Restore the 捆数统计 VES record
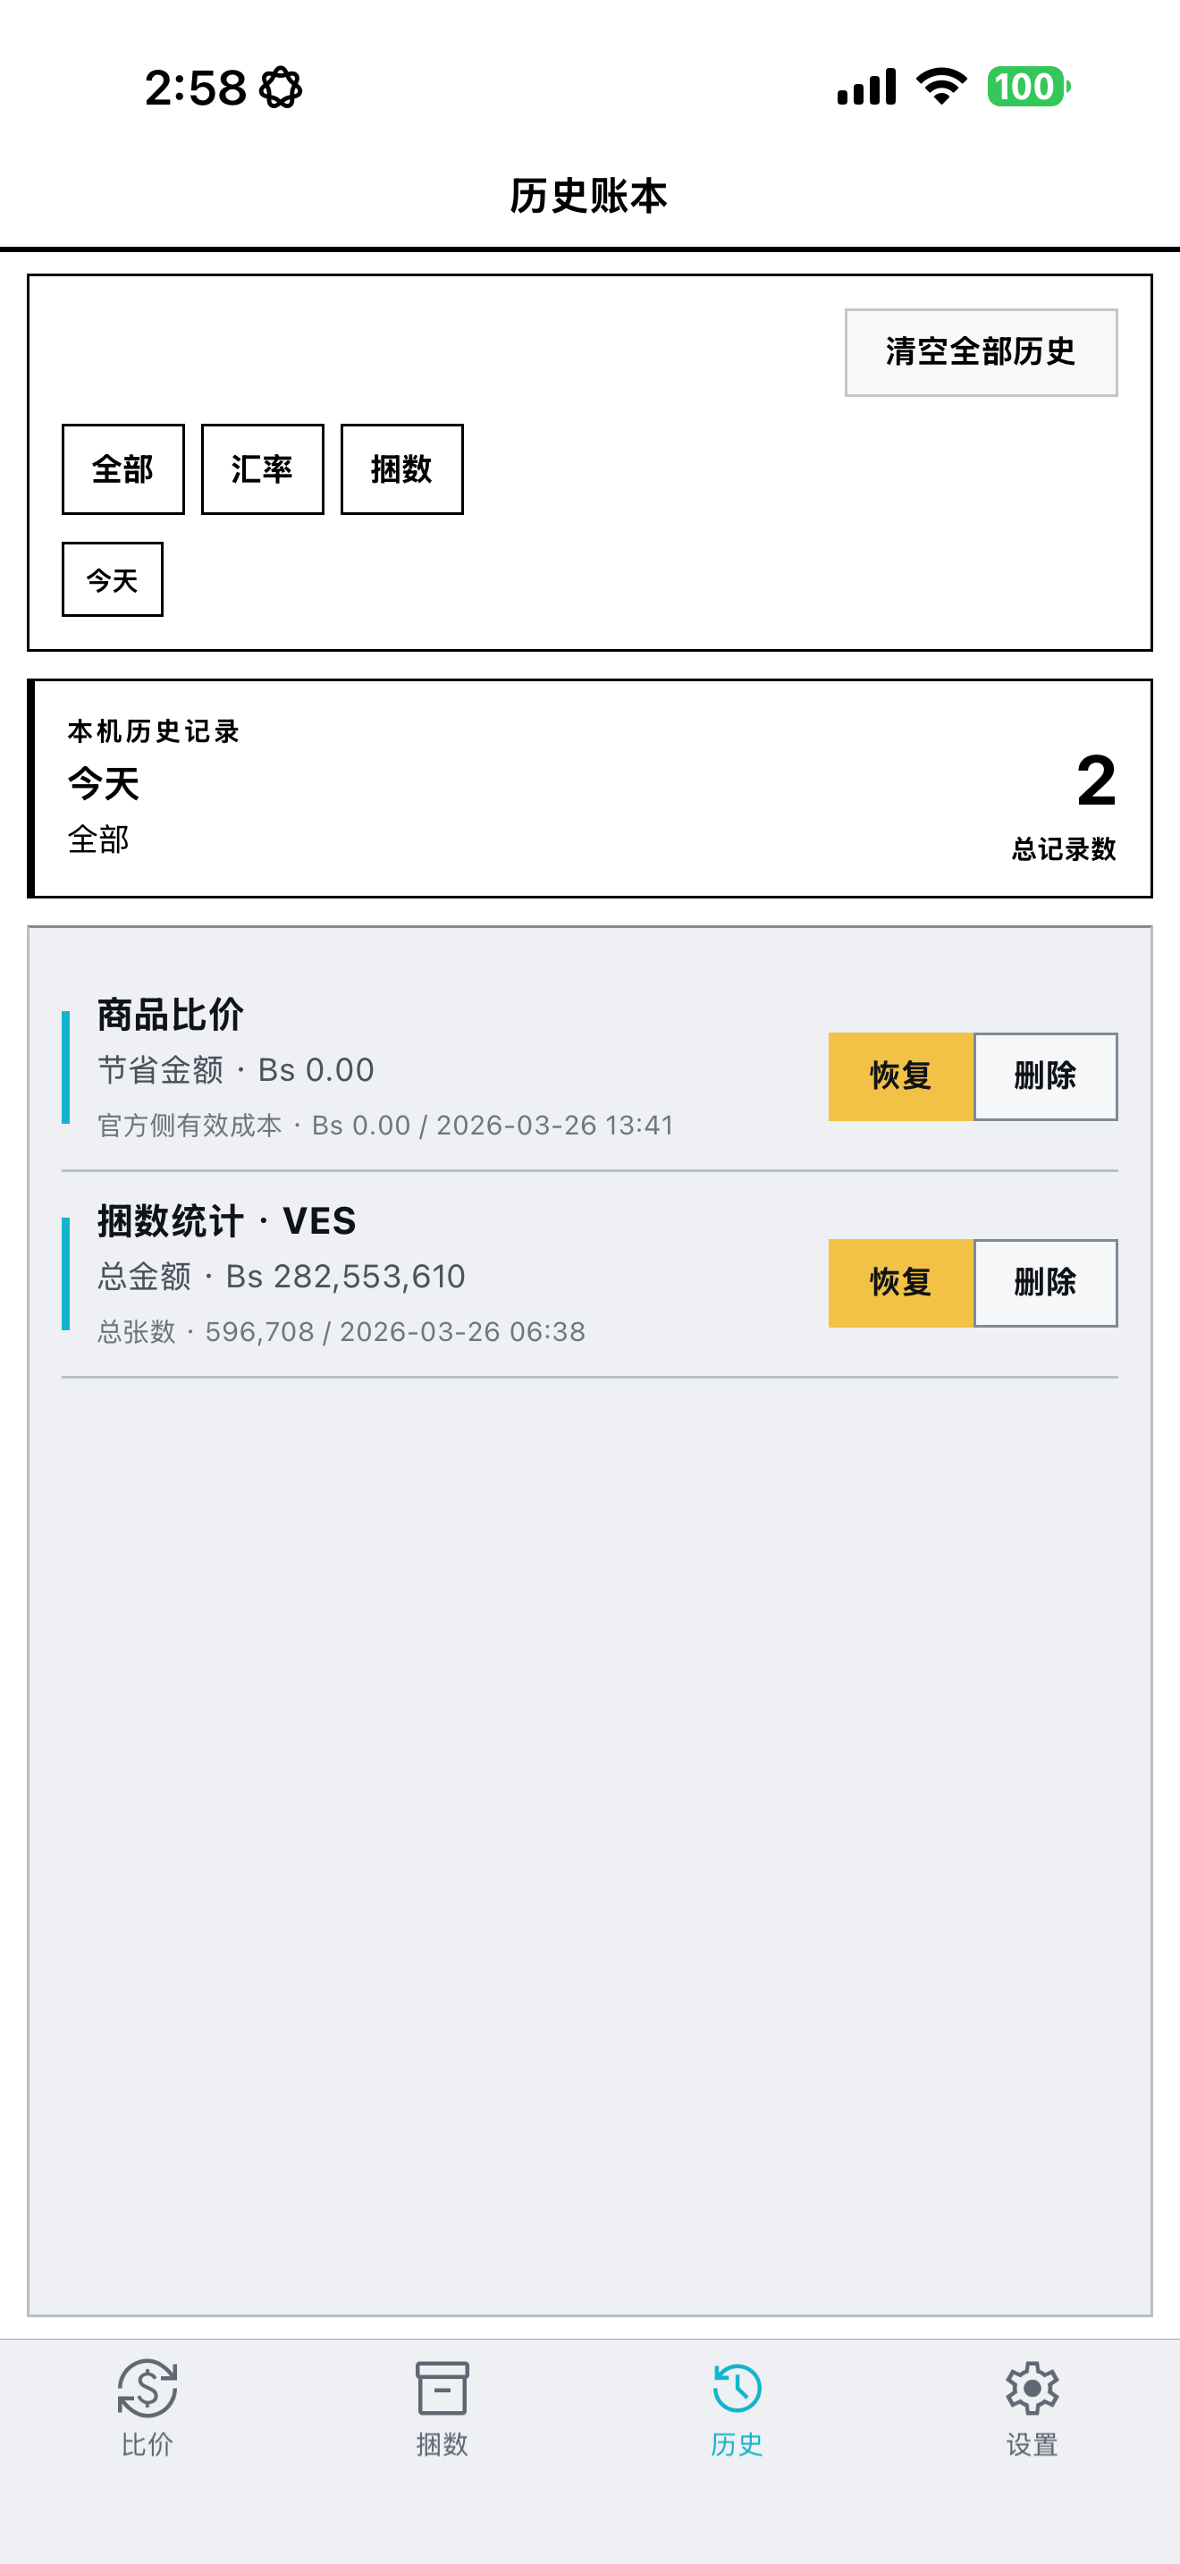The image size is (1180, 2564). click(x=900, y=1283)
